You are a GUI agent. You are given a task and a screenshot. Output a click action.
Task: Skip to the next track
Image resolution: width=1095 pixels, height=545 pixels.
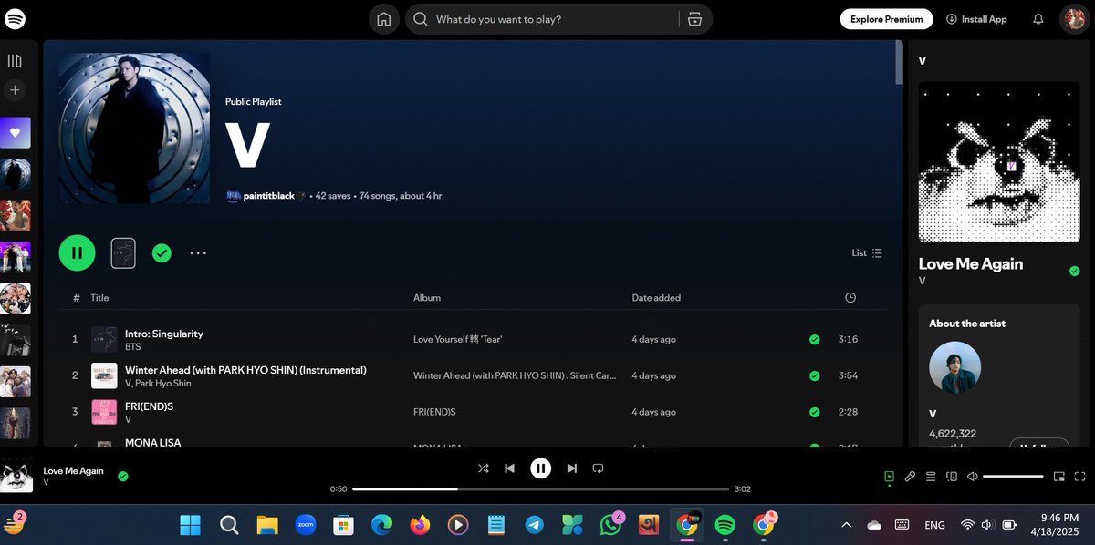point(572,468)
